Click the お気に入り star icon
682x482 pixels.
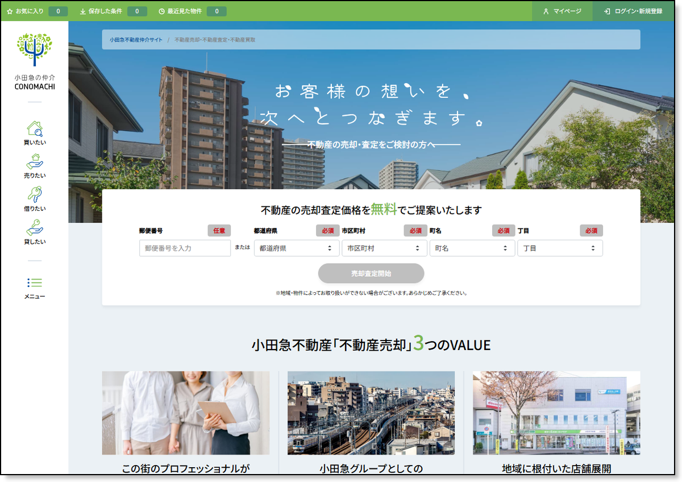10,11
